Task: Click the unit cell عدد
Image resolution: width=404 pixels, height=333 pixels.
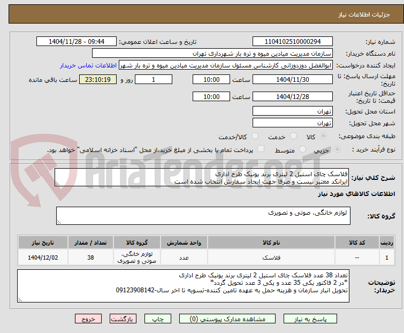Action: pyautogui.click(x=184, y=258)
